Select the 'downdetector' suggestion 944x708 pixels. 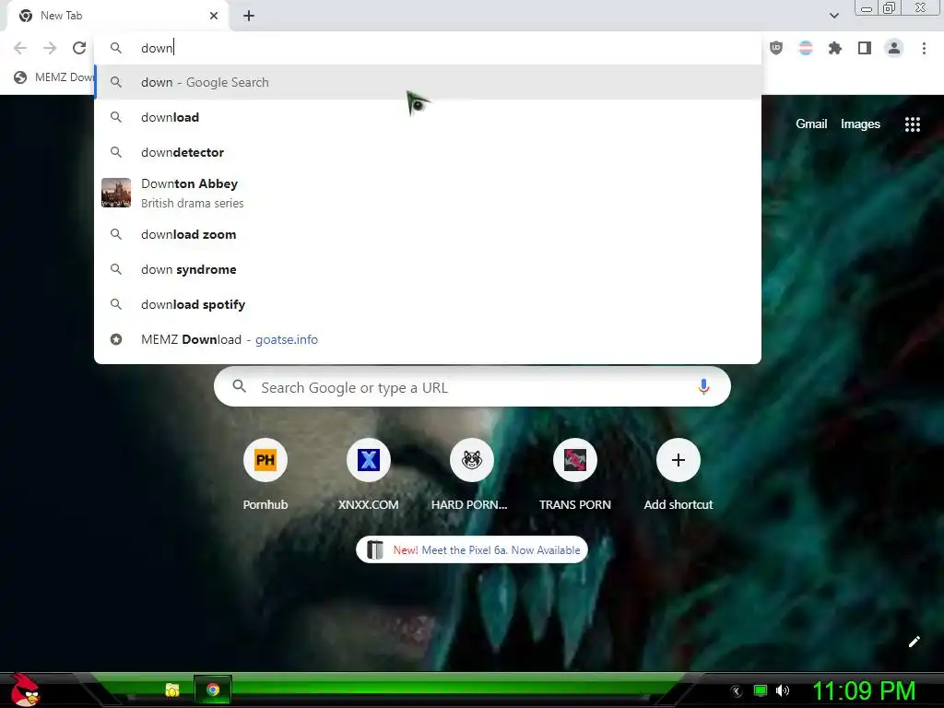click(428, 152)
